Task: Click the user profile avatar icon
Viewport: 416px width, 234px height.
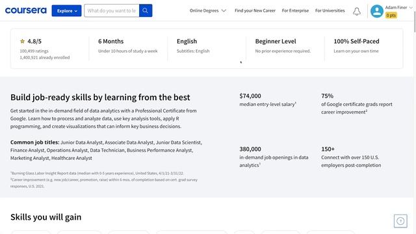Action: point(377,11)
